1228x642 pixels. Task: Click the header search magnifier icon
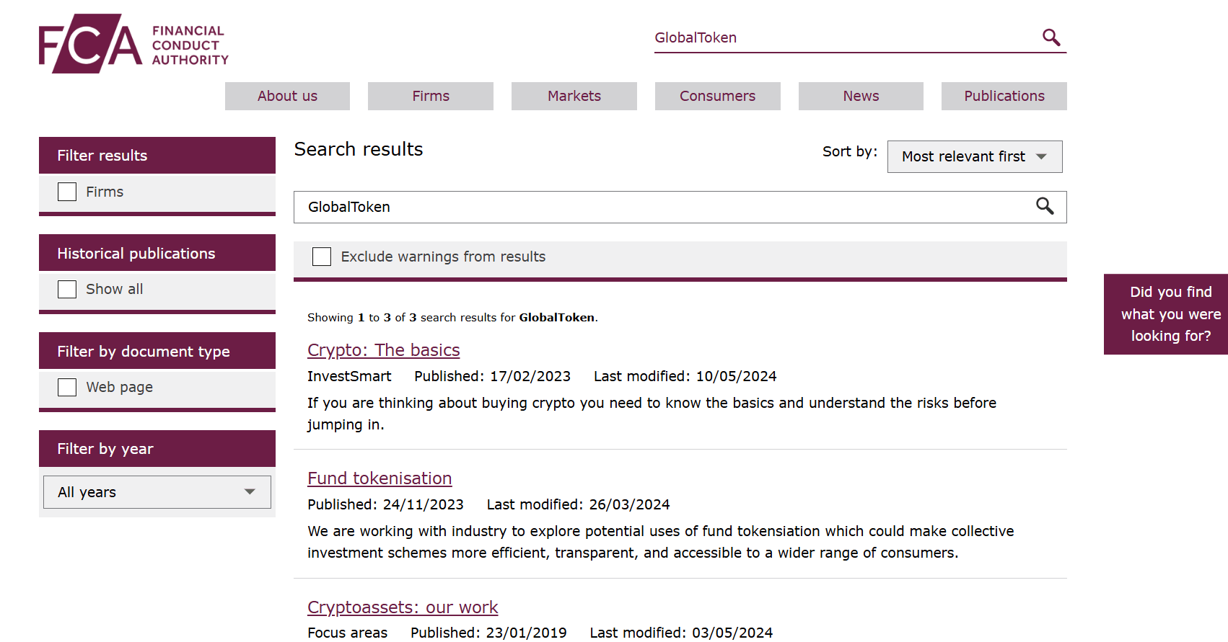(1051, 37)
